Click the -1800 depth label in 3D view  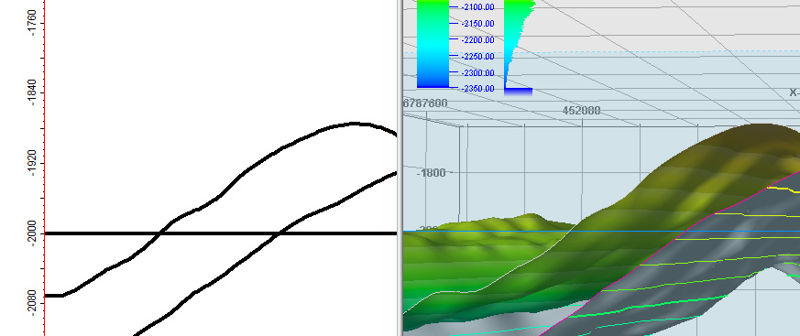point(432,173)
